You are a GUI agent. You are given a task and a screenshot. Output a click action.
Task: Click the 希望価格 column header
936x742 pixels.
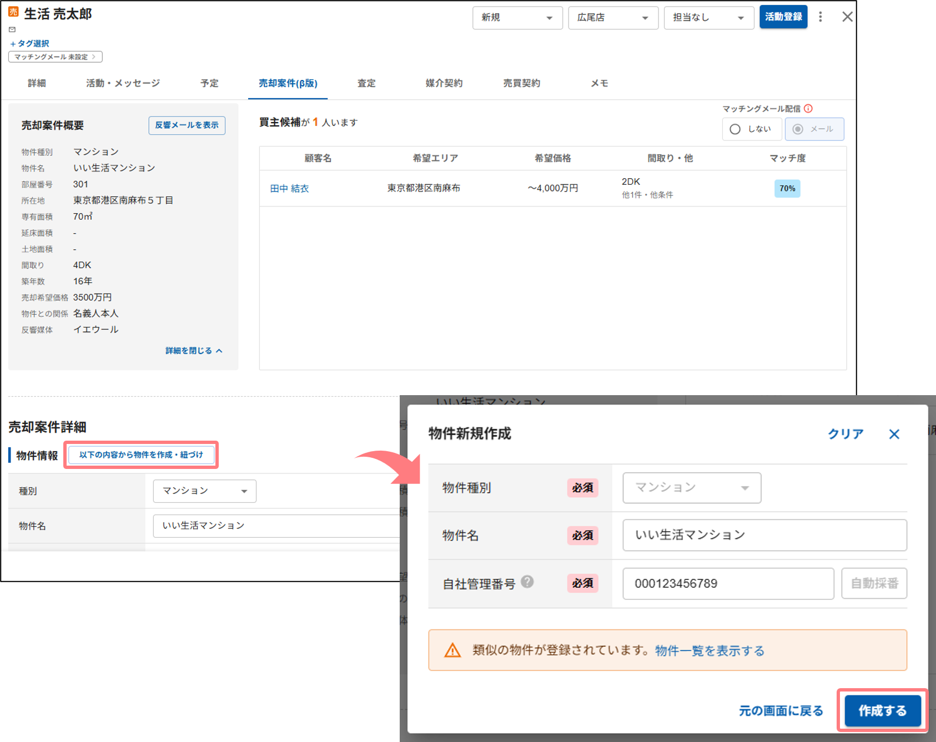[553, 158]
